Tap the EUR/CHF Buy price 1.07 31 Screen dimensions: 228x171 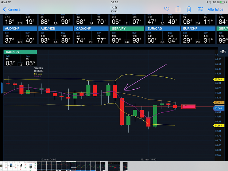click(x=208, y=39)
